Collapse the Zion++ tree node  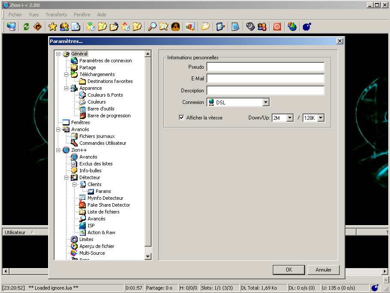tap(58, 150)
